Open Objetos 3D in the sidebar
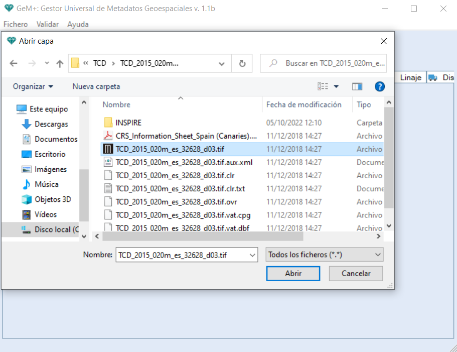 pyautogui.click(x=53, y=199)
